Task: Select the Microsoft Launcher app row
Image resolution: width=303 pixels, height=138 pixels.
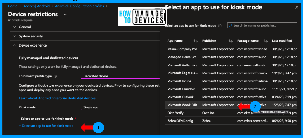Action: click(x=231, y=89)
